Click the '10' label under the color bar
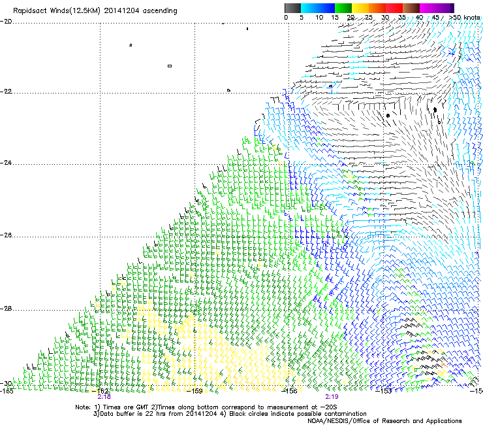Image resolution: width=483 pixels, height=425 pixels. [x=319, y=18]
